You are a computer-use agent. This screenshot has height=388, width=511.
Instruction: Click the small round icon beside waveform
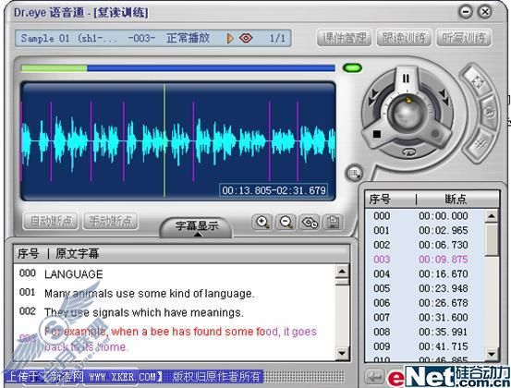pos(354,174)
